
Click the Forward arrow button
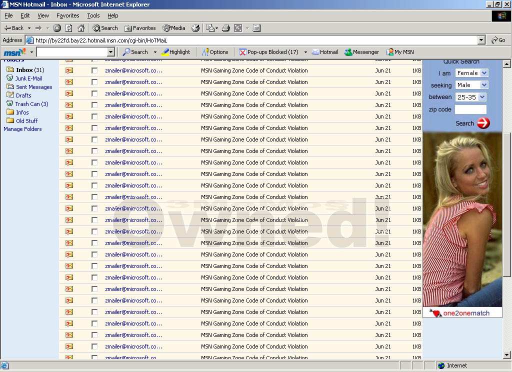click(x=38, y=28)
